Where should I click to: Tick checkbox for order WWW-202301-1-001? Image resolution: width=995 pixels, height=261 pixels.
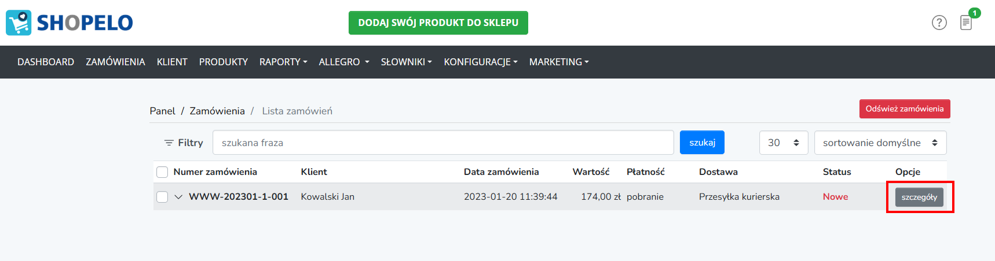pos(162,197)
